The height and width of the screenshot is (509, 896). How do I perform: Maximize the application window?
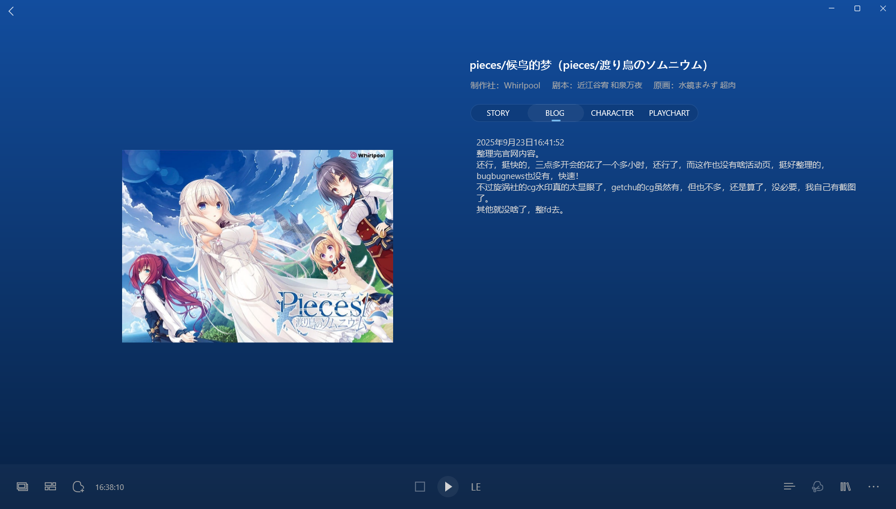click(857, 8)
